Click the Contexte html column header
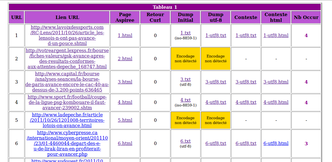Viewport: 332px width, 162px height. point(276,17)
